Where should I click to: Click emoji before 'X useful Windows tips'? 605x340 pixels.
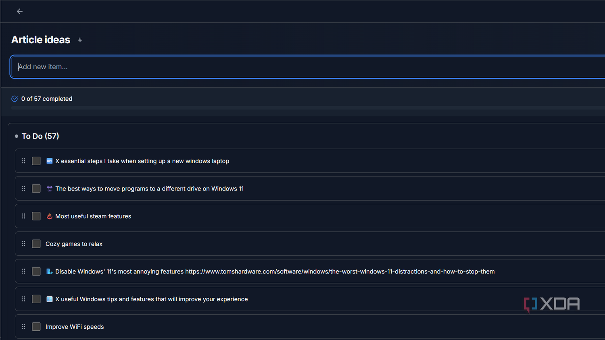(49, 299)
